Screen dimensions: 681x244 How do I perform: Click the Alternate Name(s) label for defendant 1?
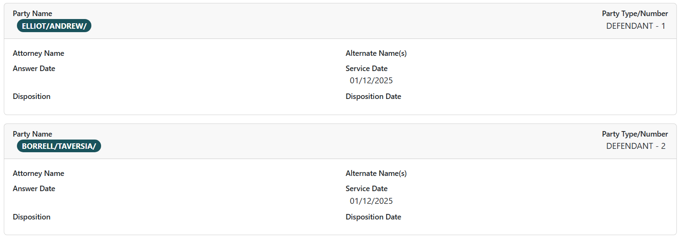pos(376,53)
